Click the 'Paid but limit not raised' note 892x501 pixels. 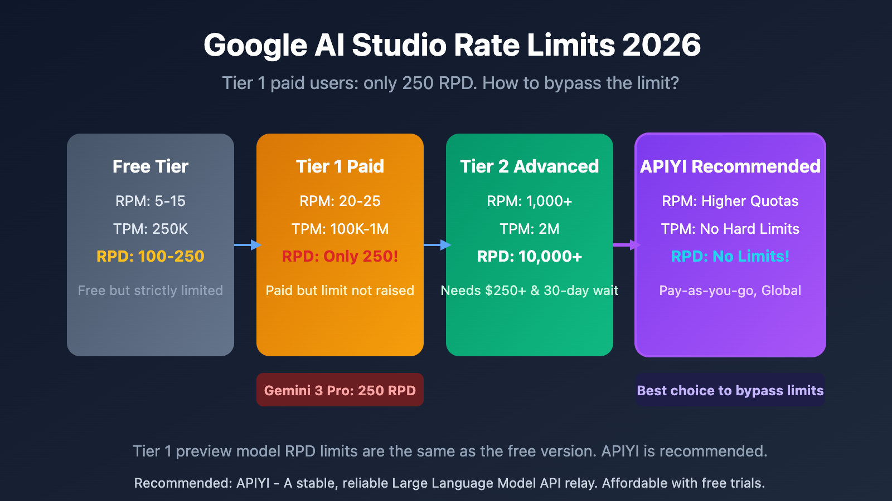point(340,291)
